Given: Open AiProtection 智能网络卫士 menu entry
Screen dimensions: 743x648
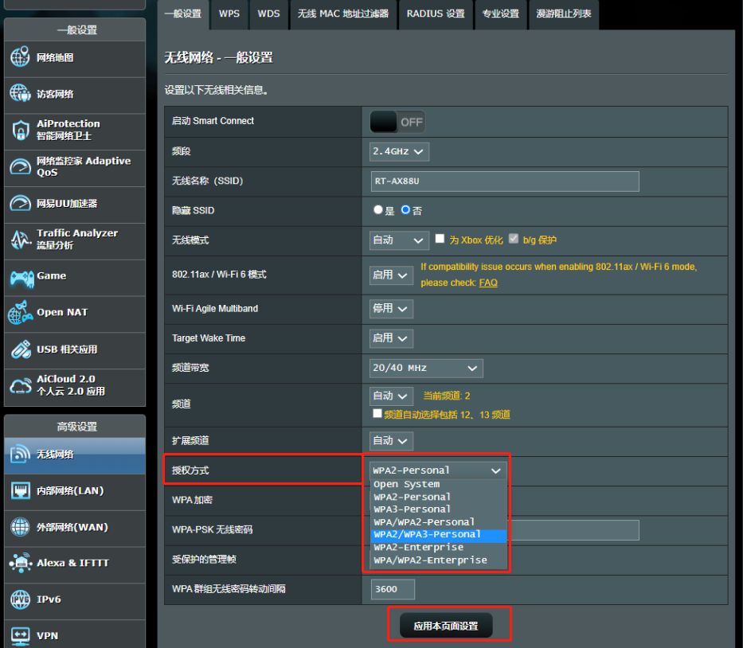Looking at the screenshot, I should tap(74, 131).
